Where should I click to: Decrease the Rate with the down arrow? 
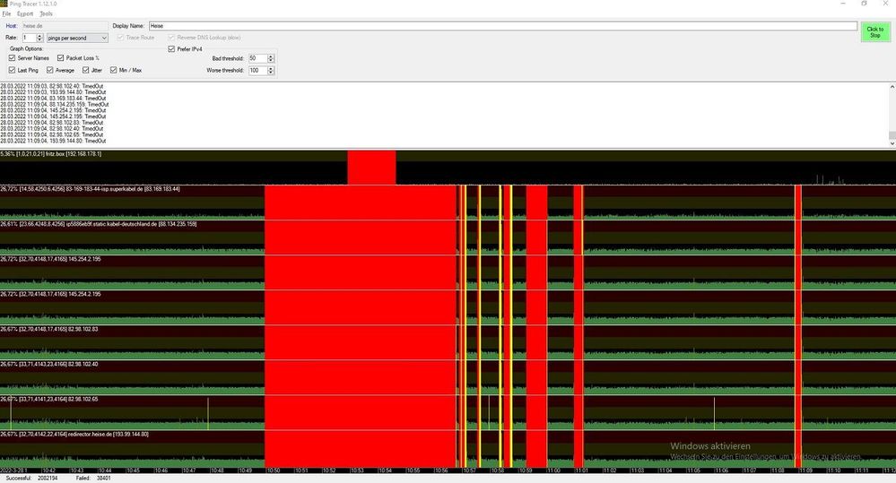(x=39, y=40)
